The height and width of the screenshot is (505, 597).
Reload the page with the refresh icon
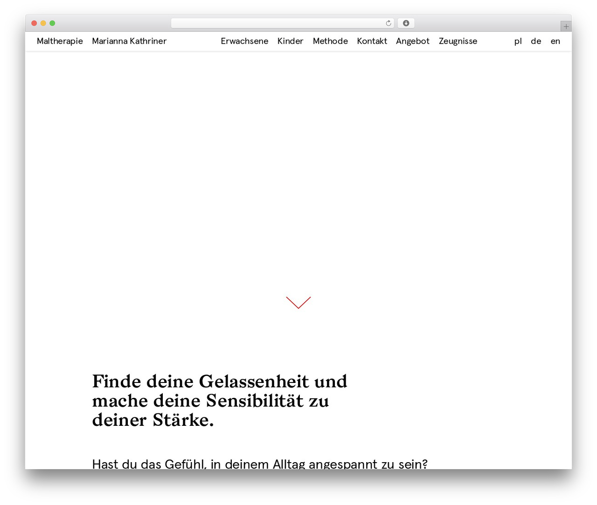point(389,23)
